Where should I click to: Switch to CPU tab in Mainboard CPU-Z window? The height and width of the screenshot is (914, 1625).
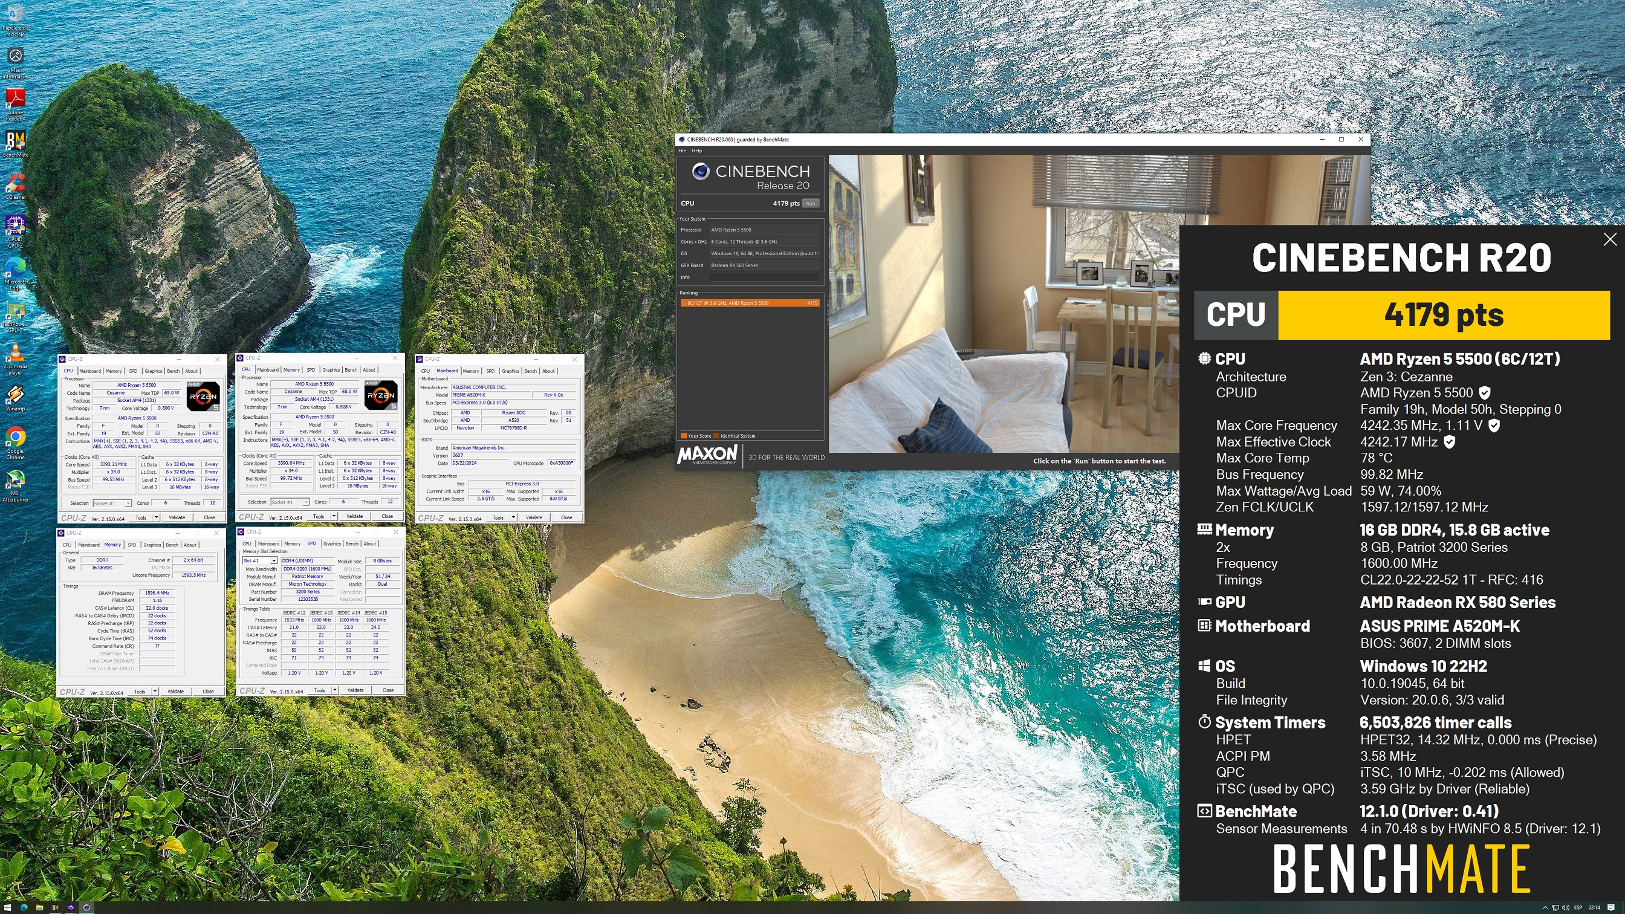(425, 371)
